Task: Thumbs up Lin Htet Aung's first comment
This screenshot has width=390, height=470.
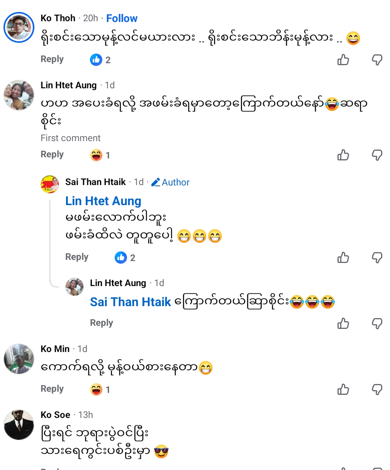Action: 343,155
